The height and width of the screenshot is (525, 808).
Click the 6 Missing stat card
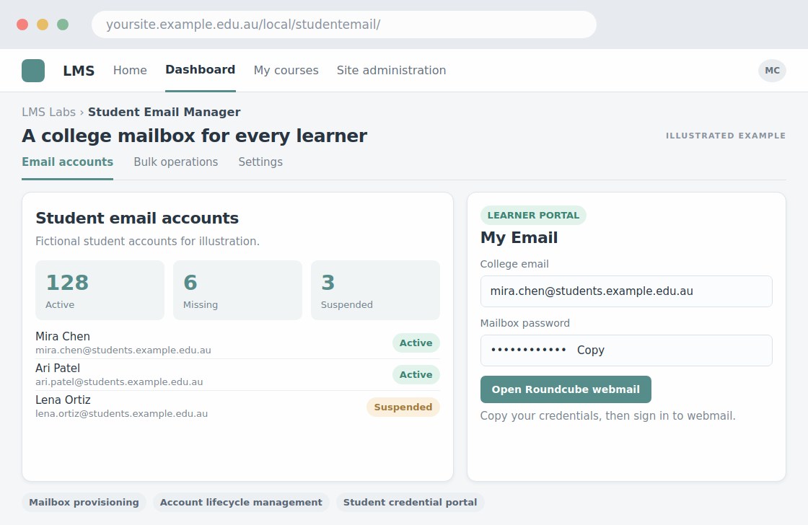tap(237, 290)
